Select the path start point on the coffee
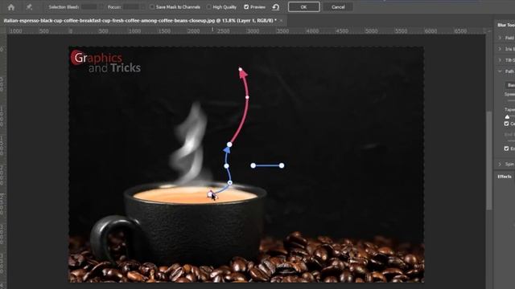Image resolution: width=515 pixels, height=289 pixels. [210, 194]
